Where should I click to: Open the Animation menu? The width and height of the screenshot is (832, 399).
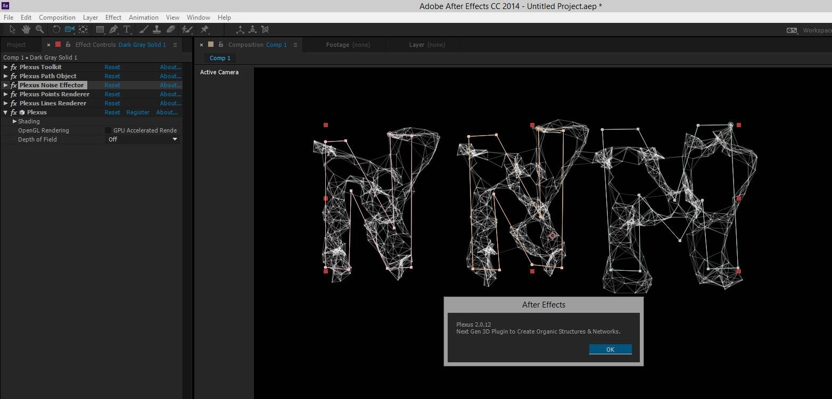pos(144,18)
